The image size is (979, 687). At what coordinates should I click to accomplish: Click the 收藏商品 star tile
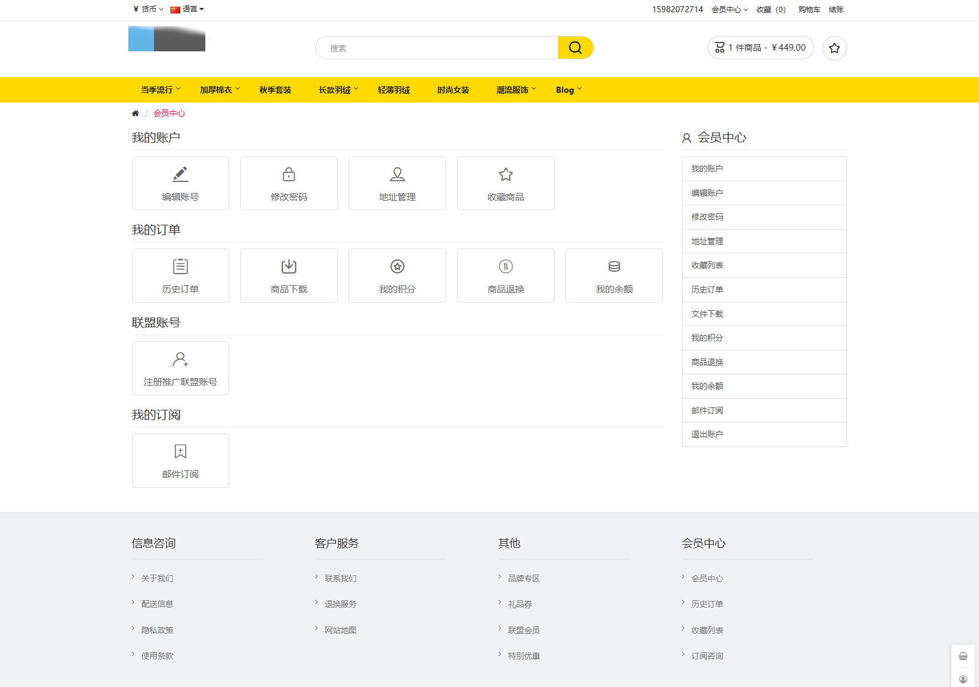click(x=505, y=183)
